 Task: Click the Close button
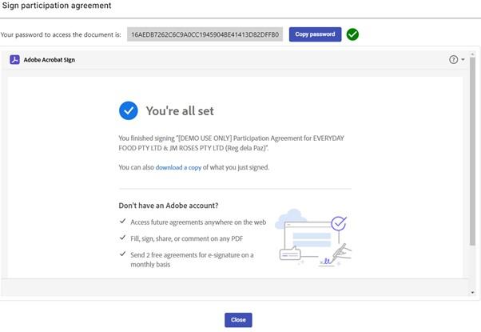point(238,320)
